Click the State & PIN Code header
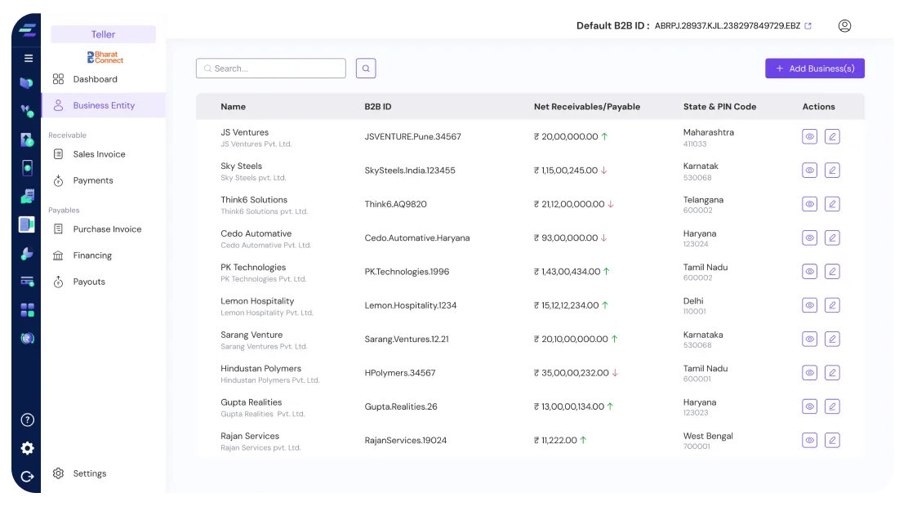This screenshot has width=908, height=506. (719, 107)
